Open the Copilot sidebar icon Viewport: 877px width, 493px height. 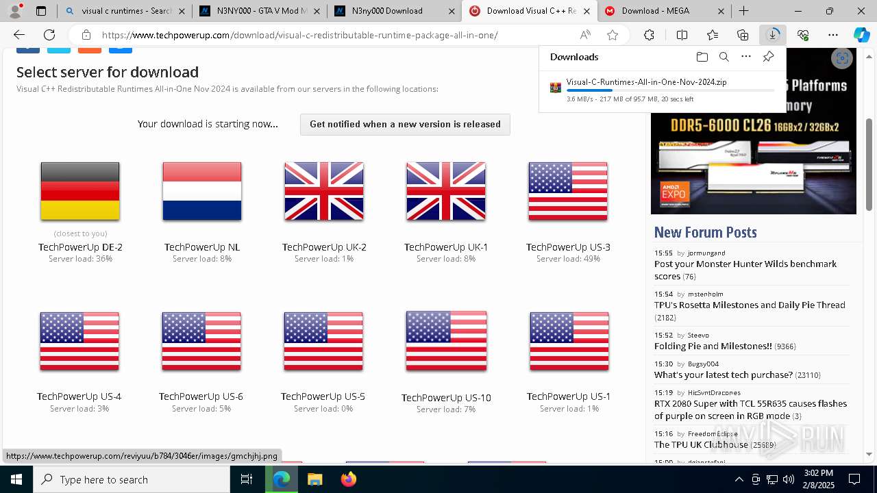point(861,35)
